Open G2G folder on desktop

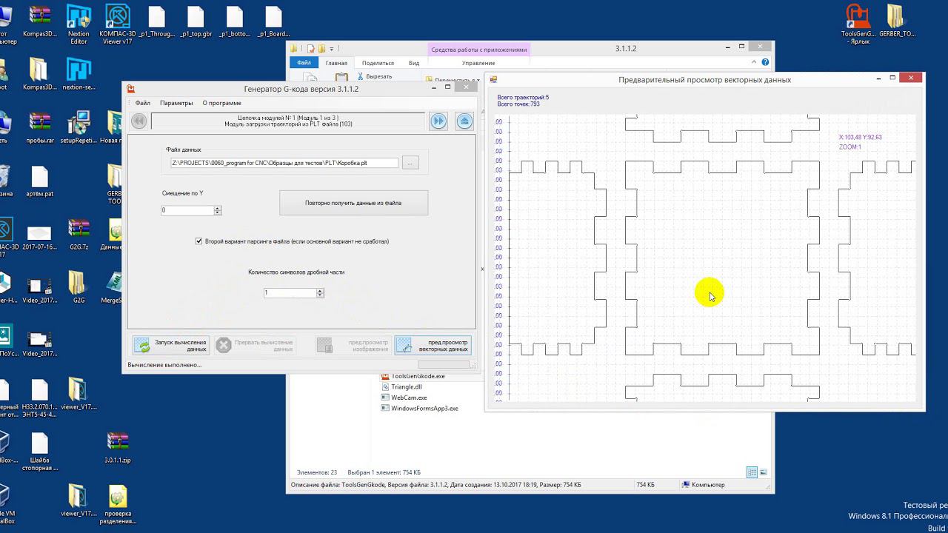click(79, 287)
